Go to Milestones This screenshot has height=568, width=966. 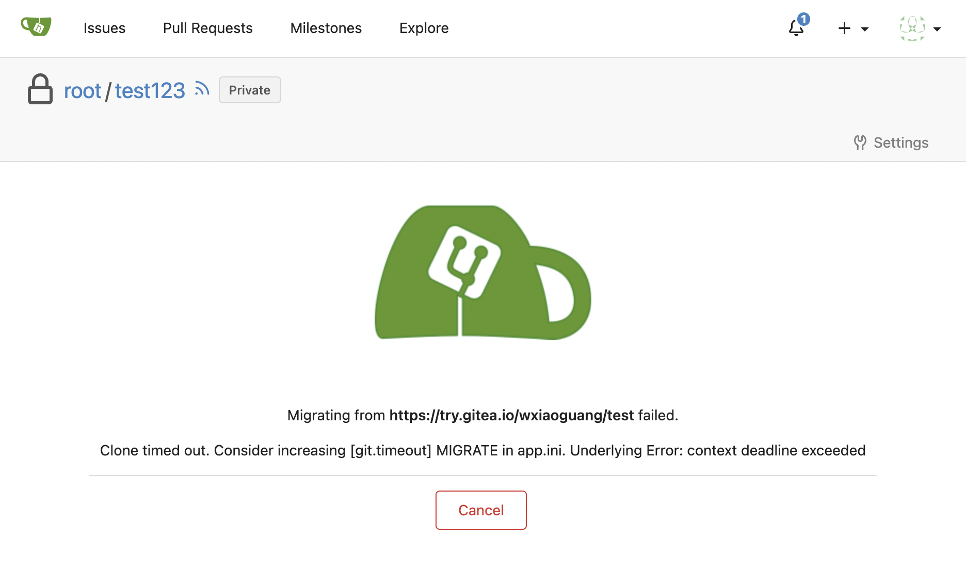(x=326, y=28)
